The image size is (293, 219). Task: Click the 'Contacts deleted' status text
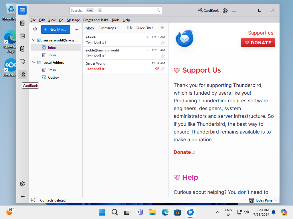(53, 200)
